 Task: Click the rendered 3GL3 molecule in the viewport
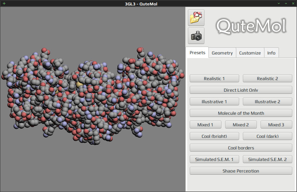[x=93, y=96]
